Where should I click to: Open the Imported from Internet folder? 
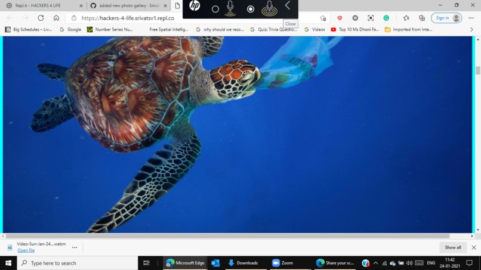point(409,29)
